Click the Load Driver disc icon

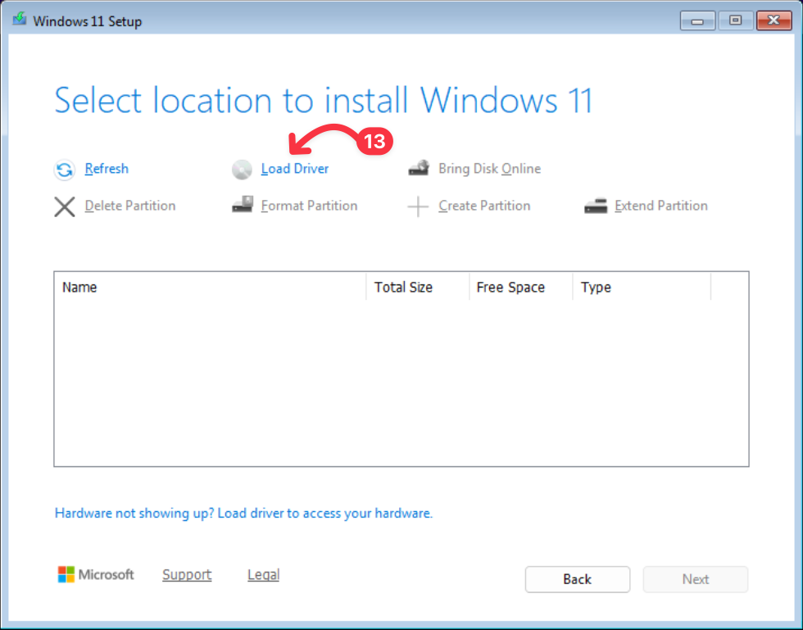[242, 170]
